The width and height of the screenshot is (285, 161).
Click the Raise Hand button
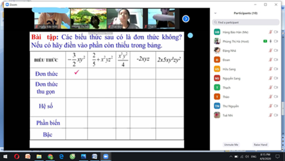pyautogui.click(x=261, y=145)
